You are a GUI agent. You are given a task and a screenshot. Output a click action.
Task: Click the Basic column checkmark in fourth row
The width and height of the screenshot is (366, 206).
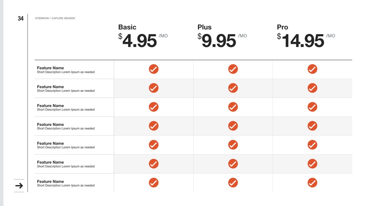click(x=154, y=126)
